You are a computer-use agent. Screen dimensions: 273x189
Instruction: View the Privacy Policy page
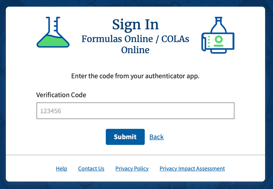point(132,168)
